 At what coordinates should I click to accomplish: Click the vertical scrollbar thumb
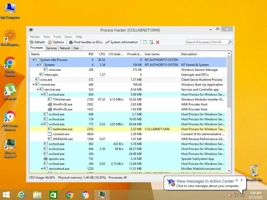click(x=229, y=82)
